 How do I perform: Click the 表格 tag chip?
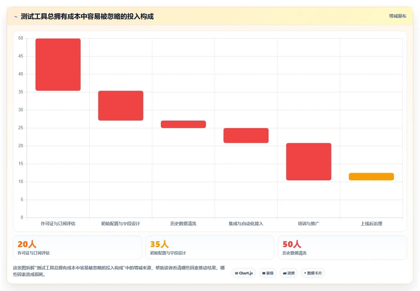(268, 273)
